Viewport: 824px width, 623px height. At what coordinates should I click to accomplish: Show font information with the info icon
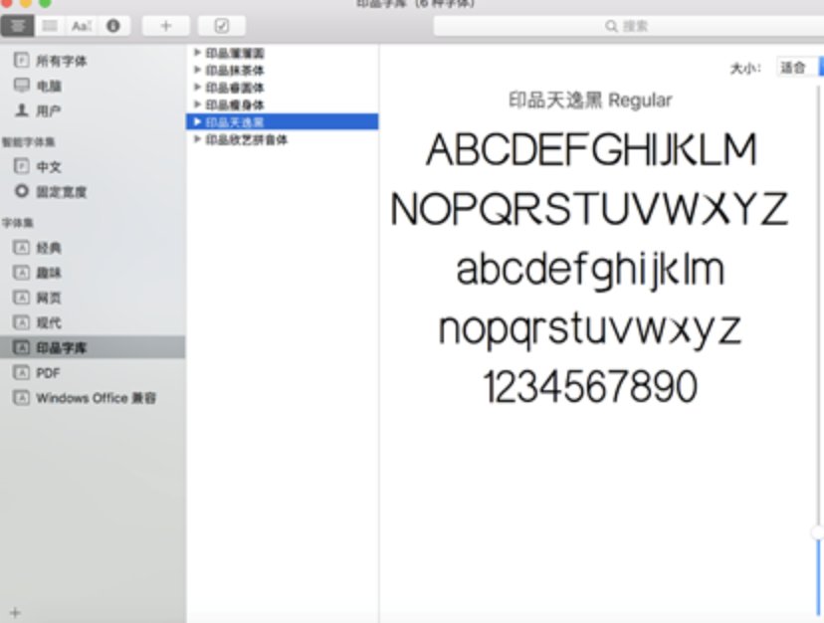coord(112,26)
